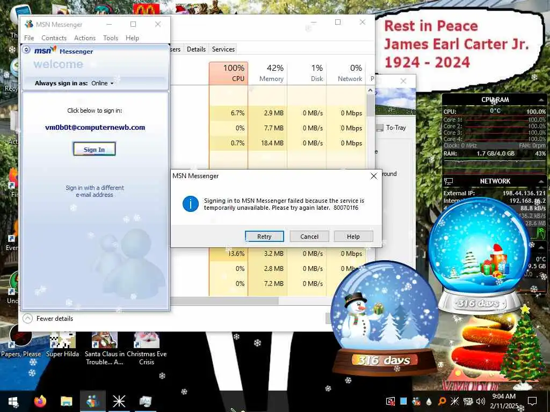
Task: Click Task Manager's horizontal scrollbar thumb
Action: click(224, 300)
